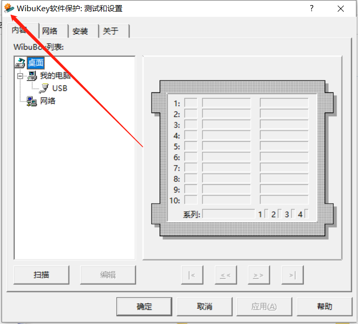
Task: Click the rightmost field in row 10
Action: click(284, 200)
